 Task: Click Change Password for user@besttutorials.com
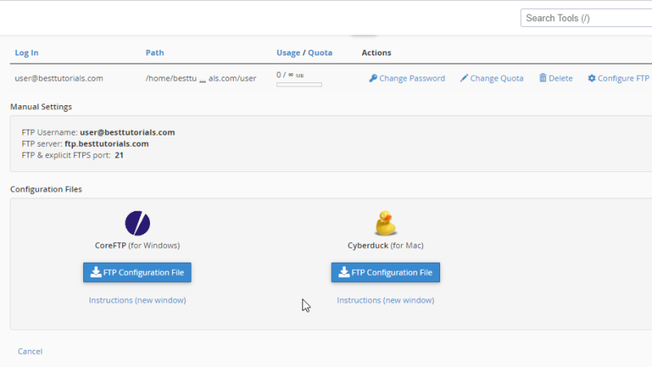[x=407, y=78]
